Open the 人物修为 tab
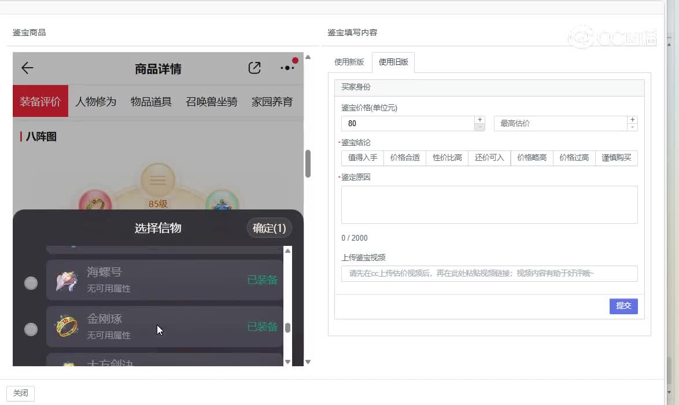Image resolution: width=679 pixels, height=405 pixels. pos(96,102)
